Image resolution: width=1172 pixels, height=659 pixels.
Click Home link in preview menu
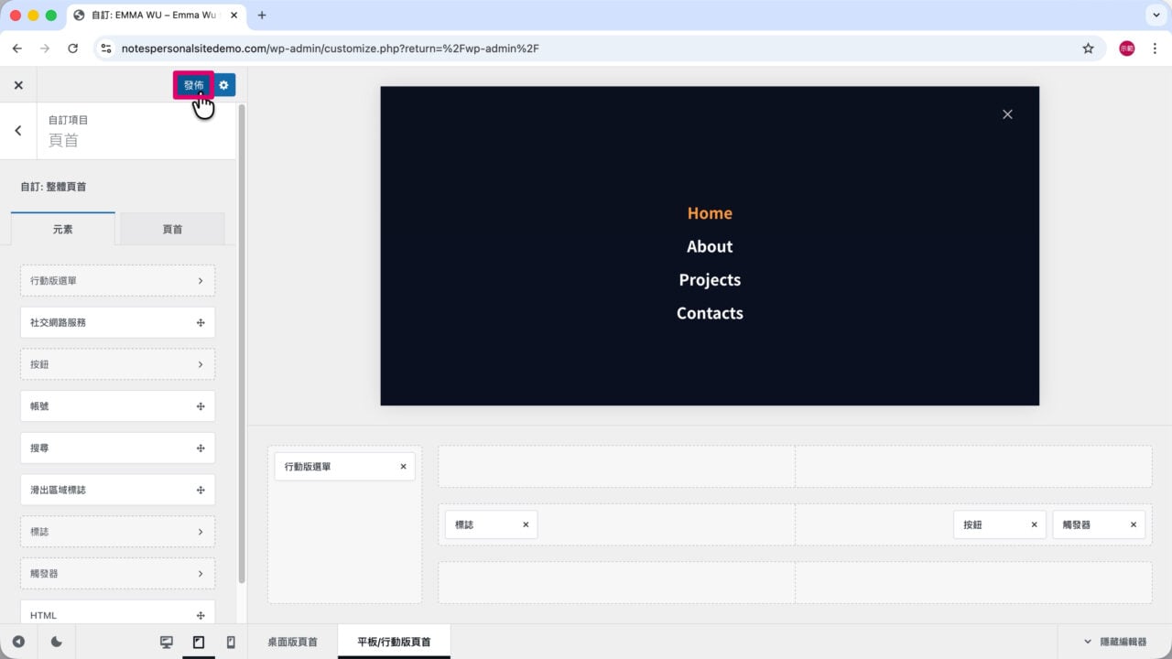tap(710, 213)
